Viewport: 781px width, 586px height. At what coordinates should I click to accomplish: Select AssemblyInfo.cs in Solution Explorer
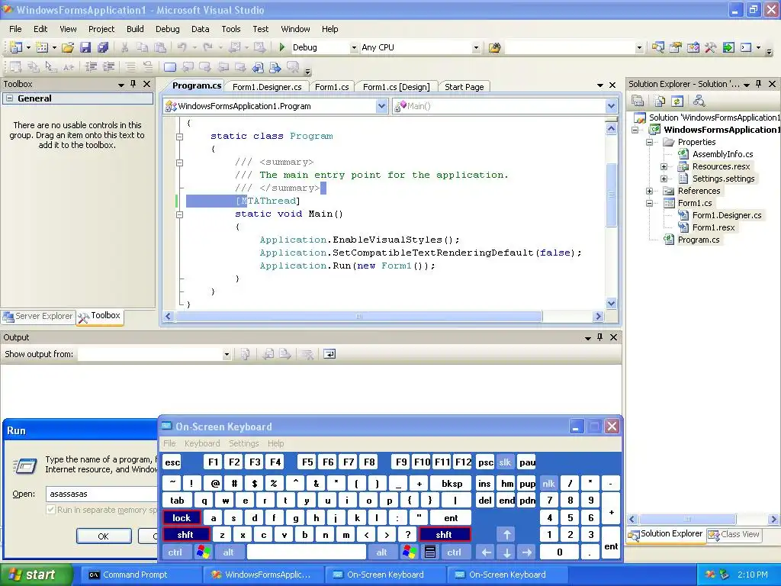pyautogui.click(x=722, y=154)
